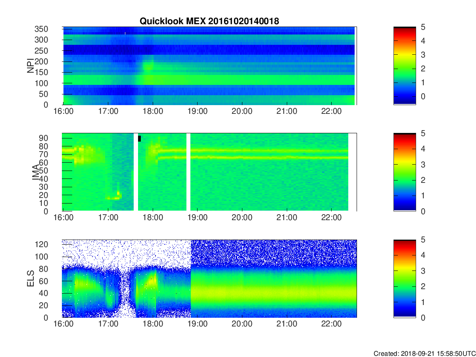
Task: Click the IMA panel color bar
Action: pyautogui.click(x=405, y=172)
